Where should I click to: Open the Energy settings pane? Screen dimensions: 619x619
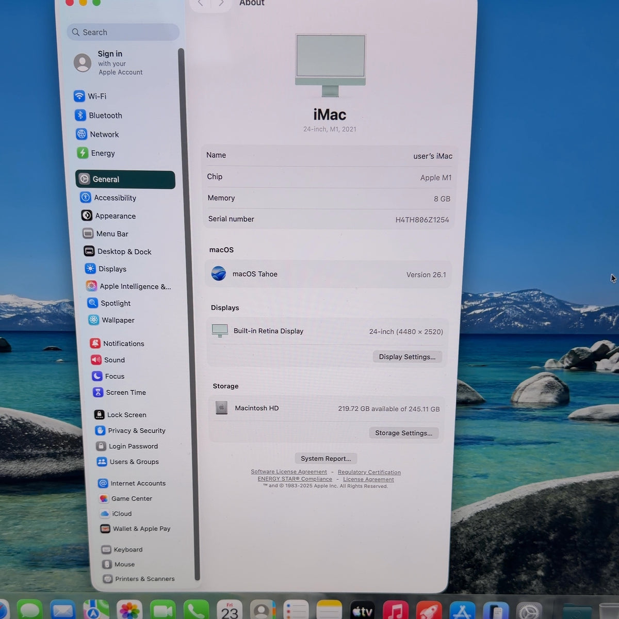click(x=96, y=153)
